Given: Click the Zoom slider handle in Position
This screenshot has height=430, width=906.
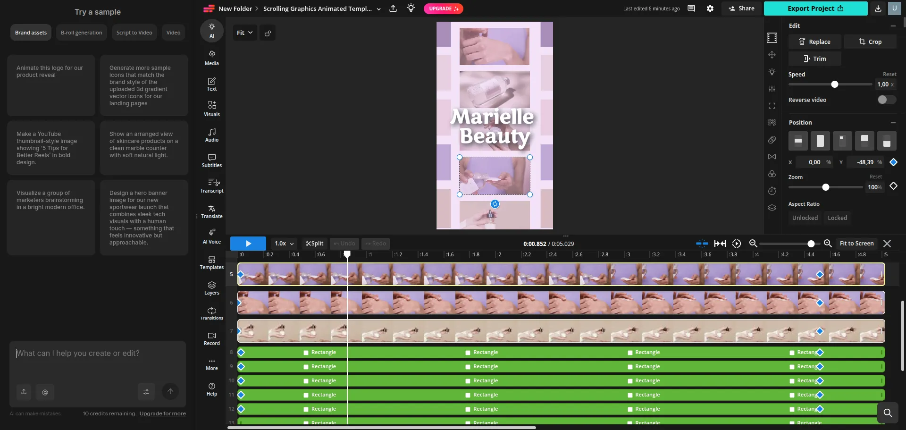Looking at the screenshot, I should click(825, 187).
